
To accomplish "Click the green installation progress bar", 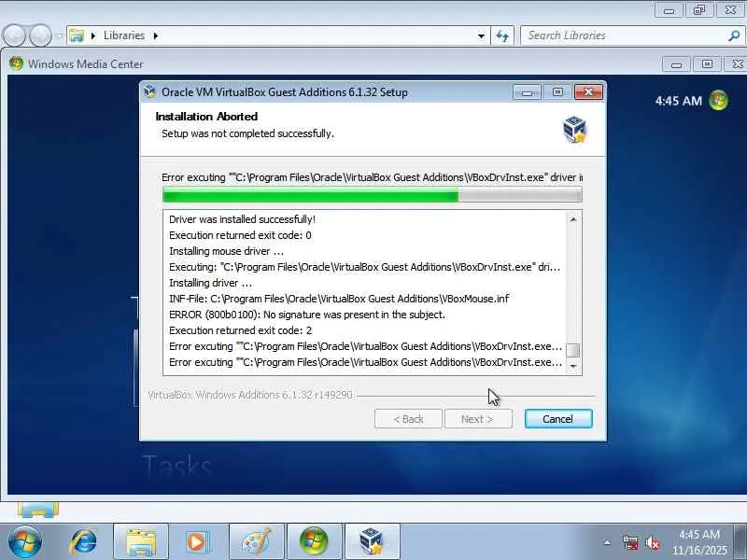I will pyautogui.click(x=372, y=195).
